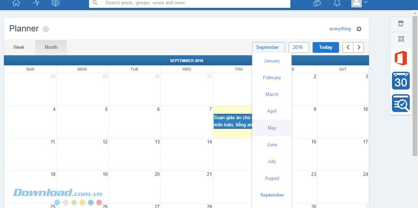Go to next month with right arrow
The height and width of the screenshot is (208, 418).
(358, 47)
